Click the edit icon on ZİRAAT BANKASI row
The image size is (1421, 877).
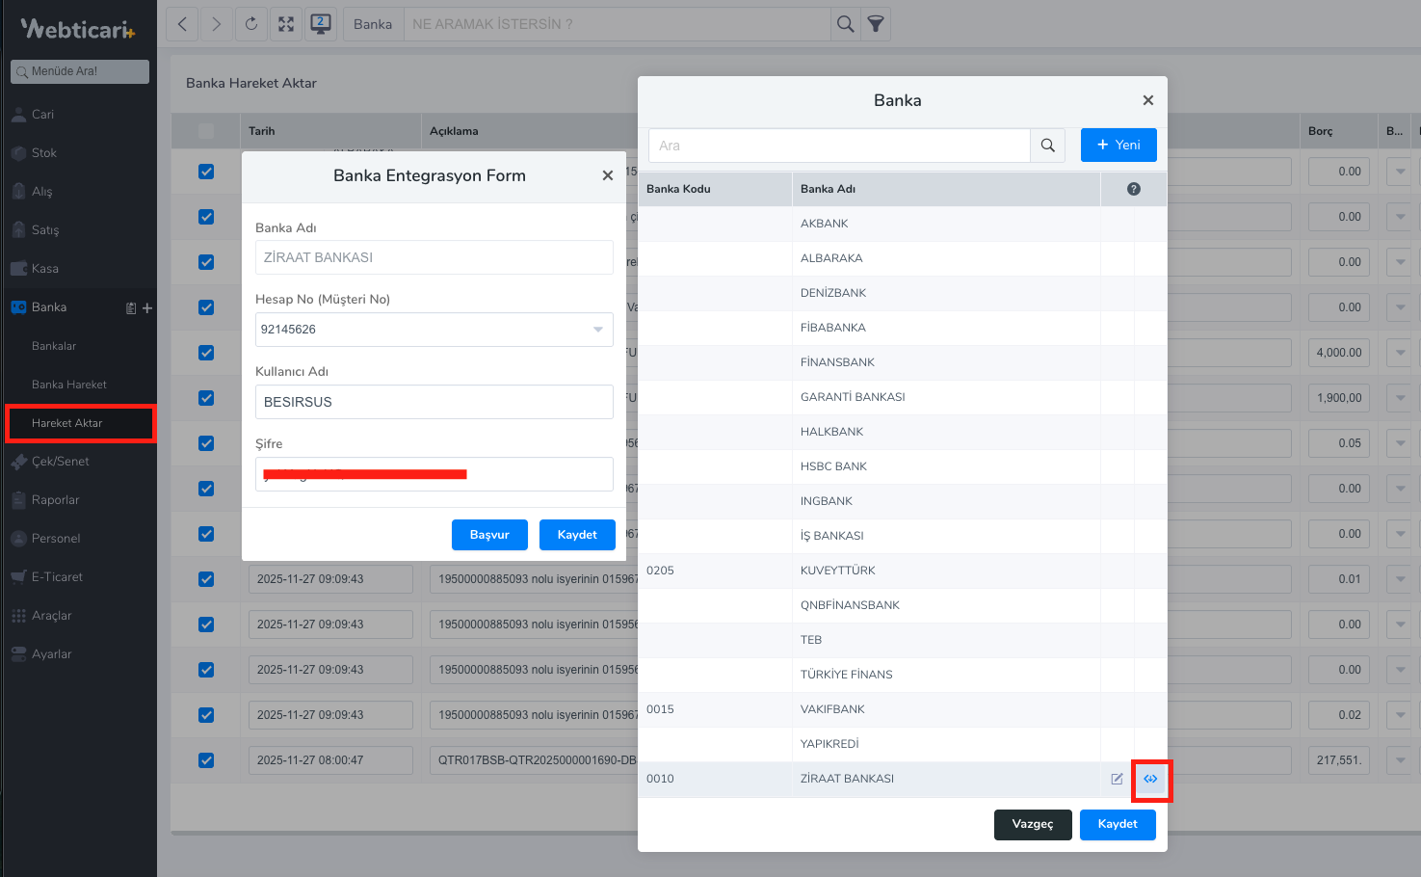point(1117,779)
